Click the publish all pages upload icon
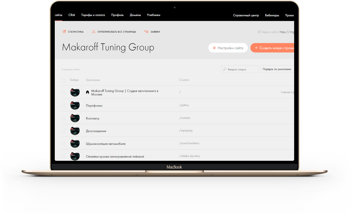The height and width of the screenshot is (213, 352). pyautogui.click(x=94, y=32)
